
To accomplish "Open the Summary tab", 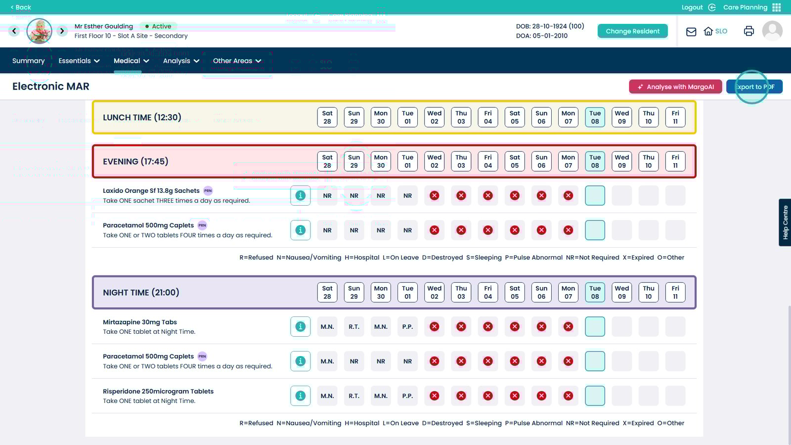I will 28,61.
